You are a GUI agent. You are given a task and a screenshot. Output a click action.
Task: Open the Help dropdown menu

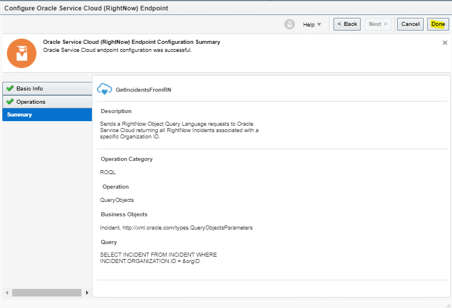click(x=312, y=24)
